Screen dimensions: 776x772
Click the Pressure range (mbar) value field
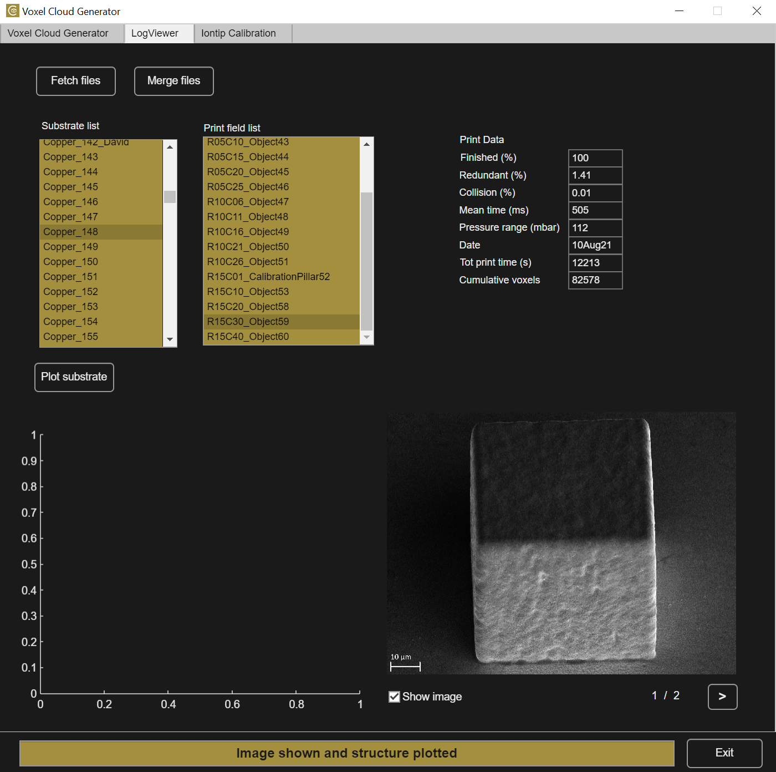pos(595,228)
